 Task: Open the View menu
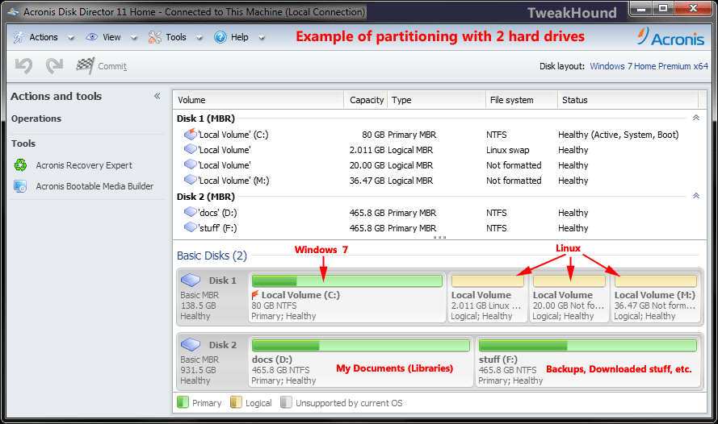111,37
